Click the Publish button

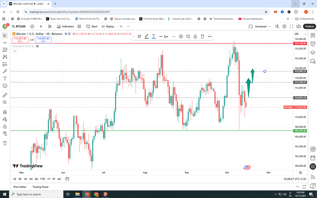click(309, 27)
